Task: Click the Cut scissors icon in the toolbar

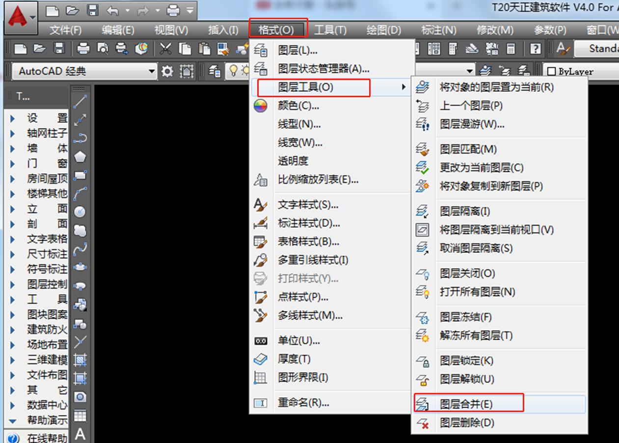Action: (166, 49)
